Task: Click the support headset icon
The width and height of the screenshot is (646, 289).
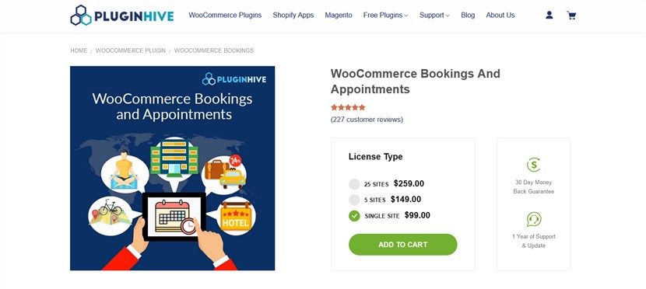Action: tap(533, 219)
